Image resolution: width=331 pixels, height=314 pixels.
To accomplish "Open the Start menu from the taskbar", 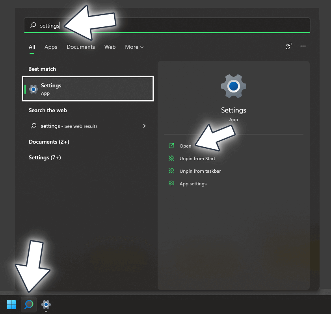I will pyautogui.click(x=11, y=305).
